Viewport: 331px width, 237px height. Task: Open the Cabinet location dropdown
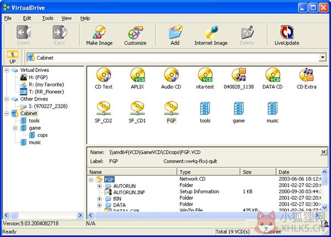pos(323,57)
